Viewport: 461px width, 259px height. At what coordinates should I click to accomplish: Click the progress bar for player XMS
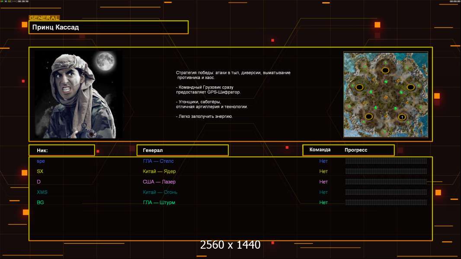(386, 192)
